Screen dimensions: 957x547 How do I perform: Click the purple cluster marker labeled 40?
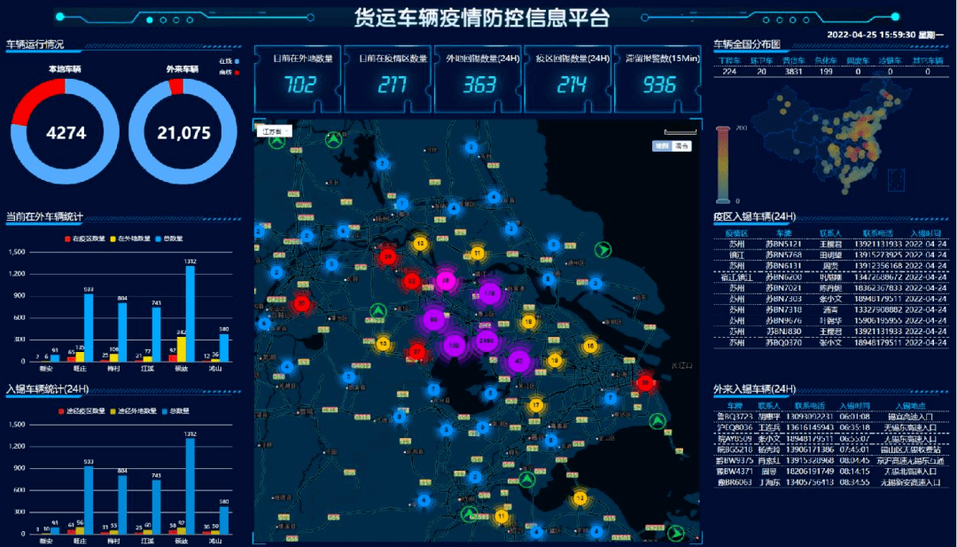(520, 360)
